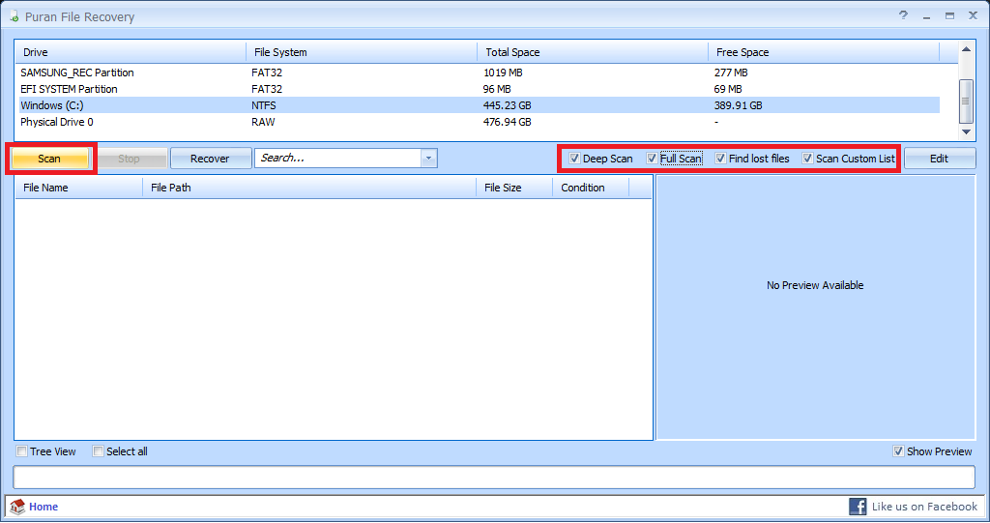Sort results by Condition column header
Image resolution: width=990 pixels, height=523 pixels.
pyautogui.click(x=591, y=188)
